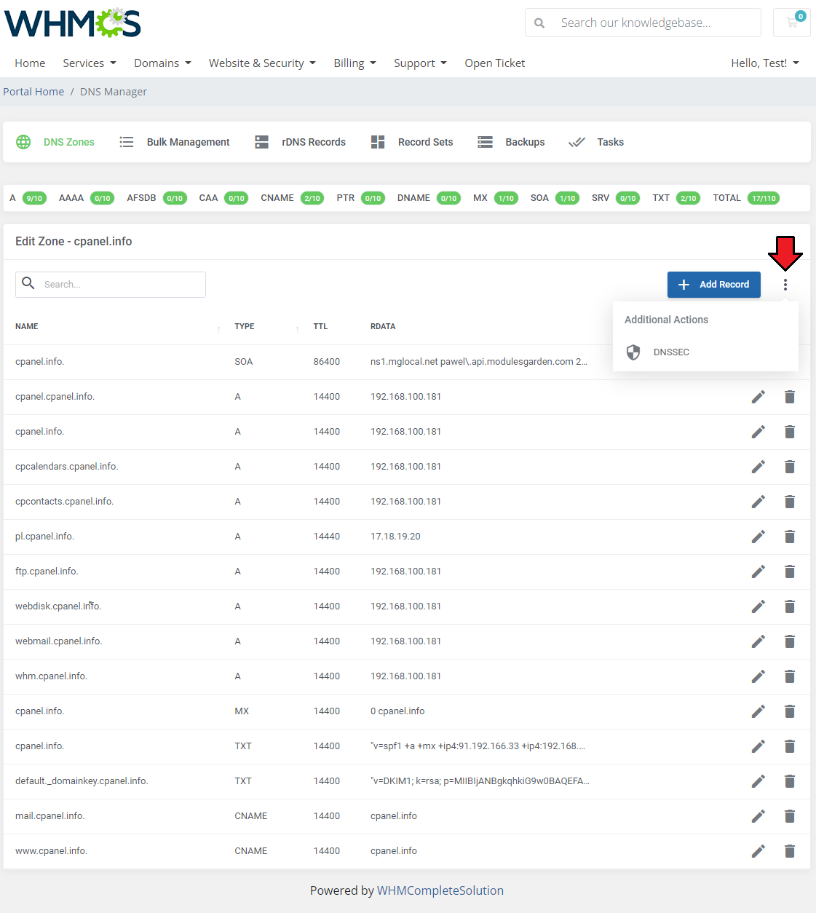This screenshot has height=913, width=816.
Task: Click the TXT 2/10 record counter
Action: [x=676, y=198]
